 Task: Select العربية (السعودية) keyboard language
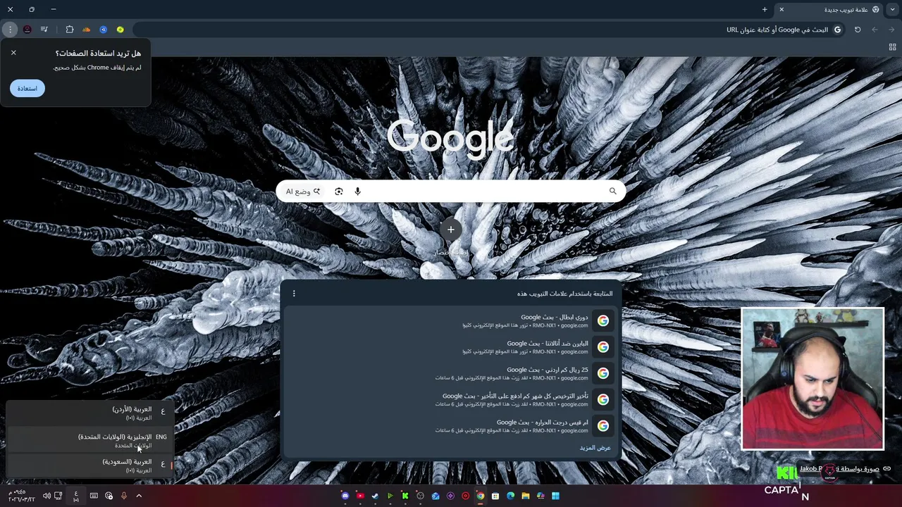(x=89, y=465)
